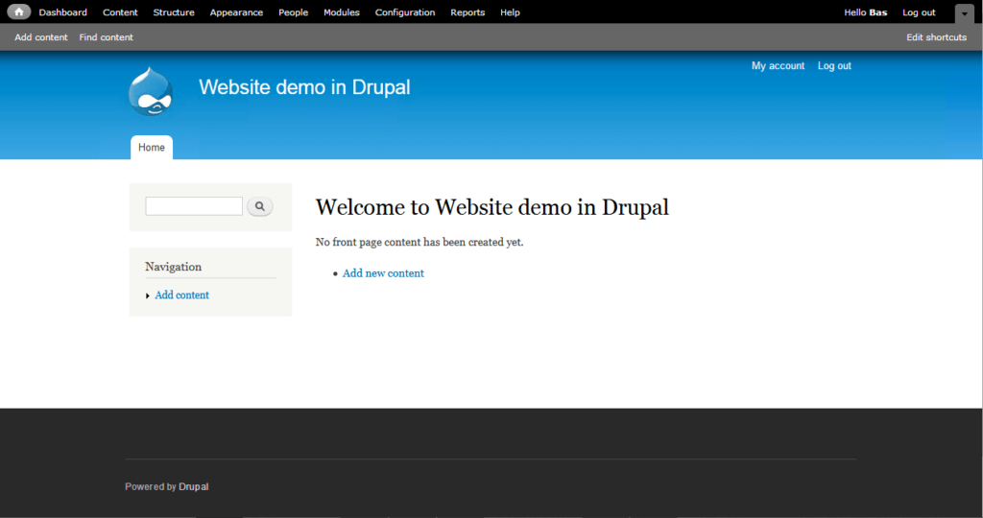Image resolution: width=983 pixels, height=518 pixels.
Task: Open the Dashboard admin menu
Action: point(63,12)
